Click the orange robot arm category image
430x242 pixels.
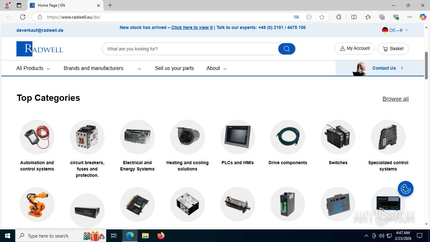(37, 205)
